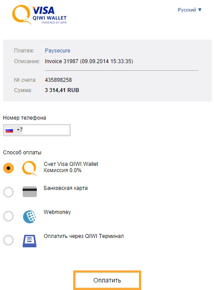Screen dimensions: 214x290
Task: Focus the phone number input field
Action: click(x=37, y=130)
